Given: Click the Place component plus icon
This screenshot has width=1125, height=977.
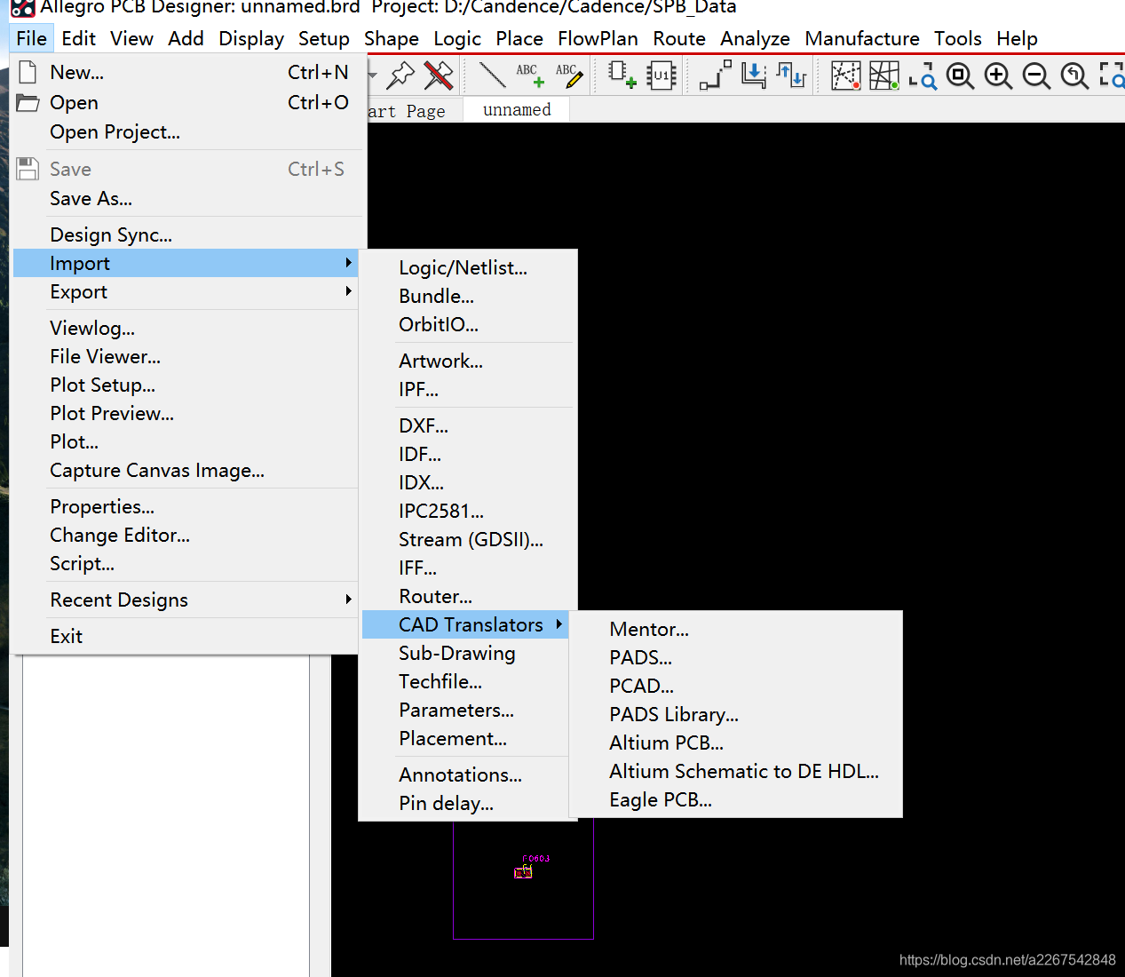Looking at the screenshot, I should 622,75.
